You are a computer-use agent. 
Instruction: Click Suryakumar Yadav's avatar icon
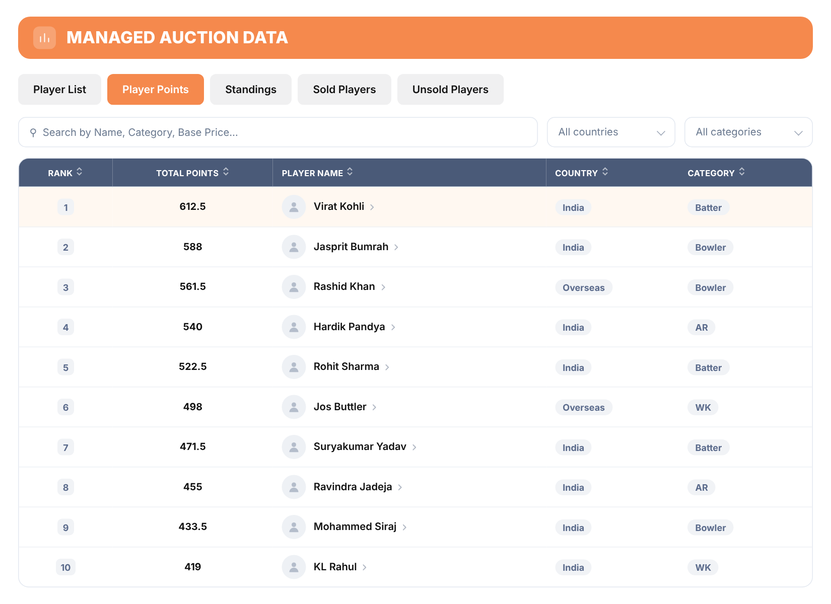point(294,447)
